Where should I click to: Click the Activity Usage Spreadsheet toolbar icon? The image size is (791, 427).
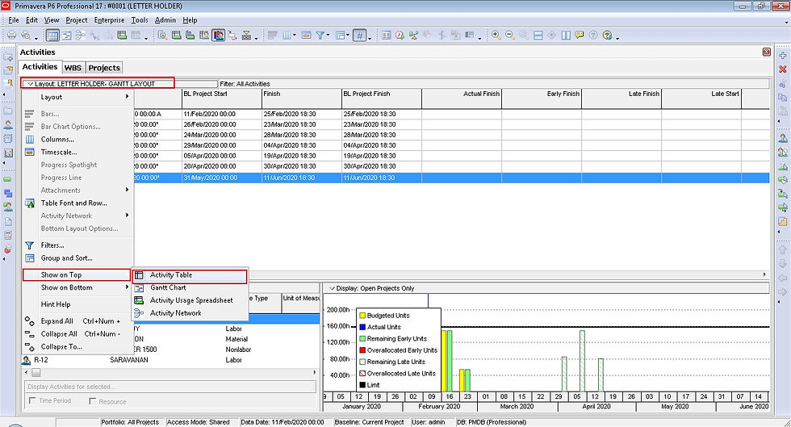[x=122, y=36]
